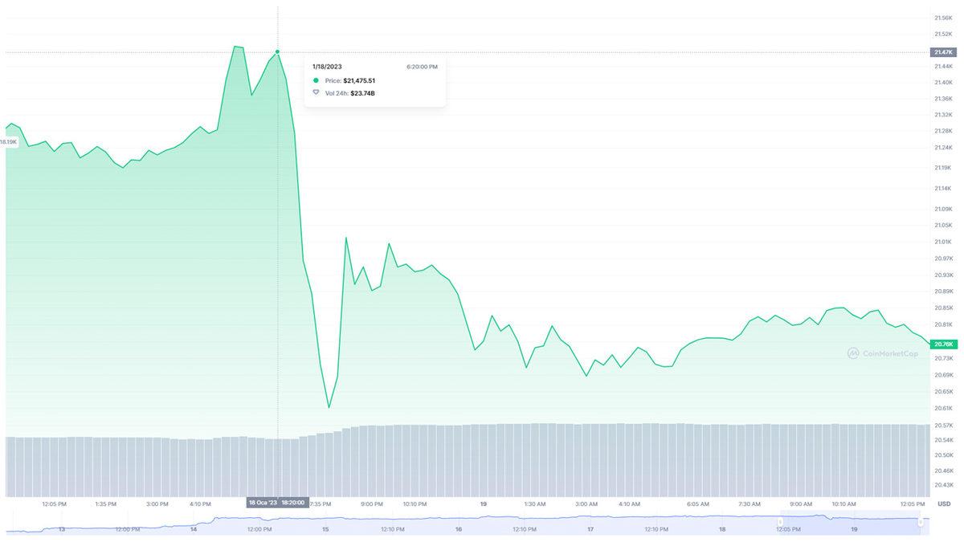Grab the right handle of range selector
This screenshot has width=964, height=542.
tap(921, 522)
